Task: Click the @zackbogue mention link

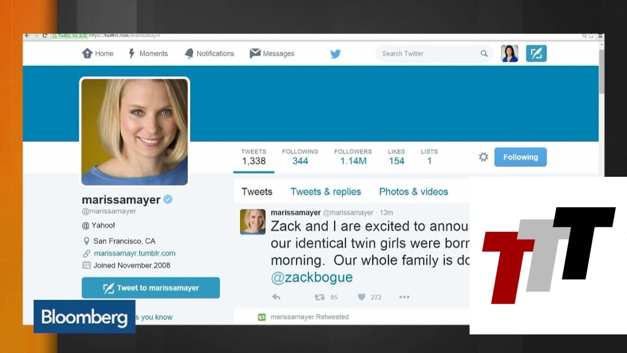Action: [312, 278]
